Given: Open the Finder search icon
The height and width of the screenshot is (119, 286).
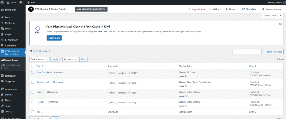Looking at the screenshot, I should (226, 9).
